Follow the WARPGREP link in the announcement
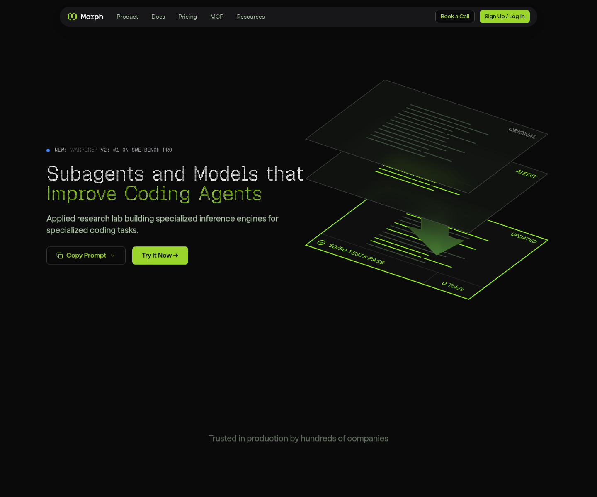 (x=84, y=150)
